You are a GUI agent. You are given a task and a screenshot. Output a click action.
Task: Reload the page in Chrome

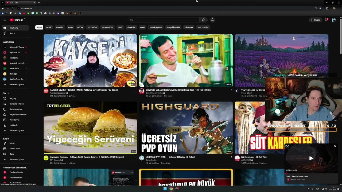(x=12, y=8)
